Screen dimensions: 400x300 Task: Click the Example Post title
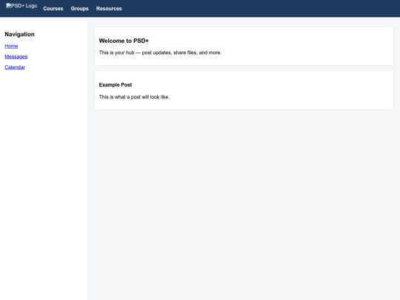pos(116,85)
